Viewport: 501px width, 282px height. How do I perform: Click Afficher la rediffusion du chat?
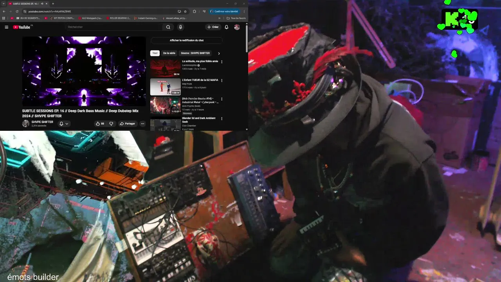tap(187, 40)
